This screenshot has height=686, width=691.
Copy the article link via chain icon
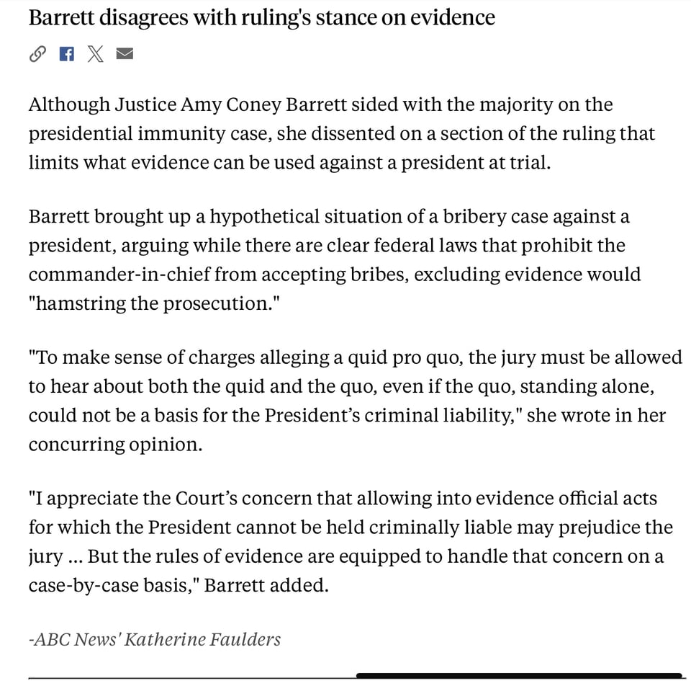pos(37,54)
